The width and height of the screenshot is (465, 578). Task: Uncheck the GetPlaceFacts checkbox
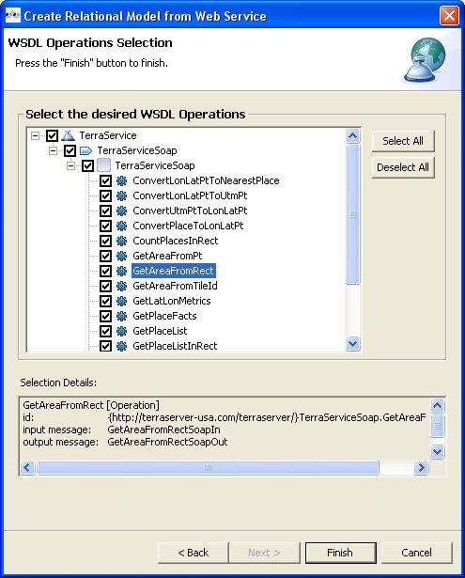pyautogui.click(x=105, y=316)
